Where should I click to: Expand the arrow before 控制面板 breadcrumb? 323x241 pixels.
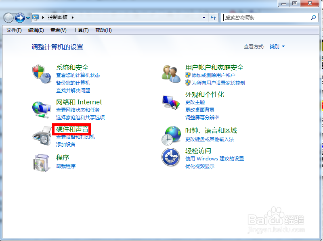coord(43,17)
